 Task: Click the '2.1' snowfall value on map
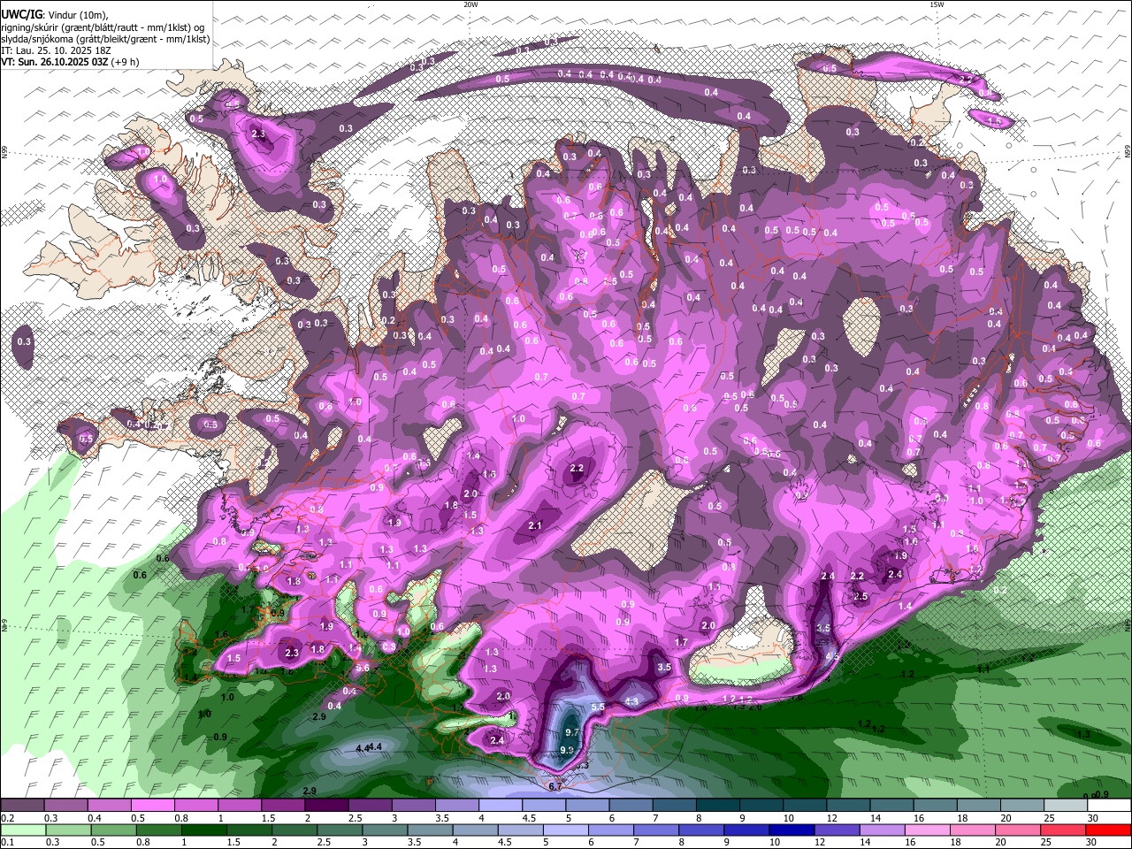tap(535, 525)
